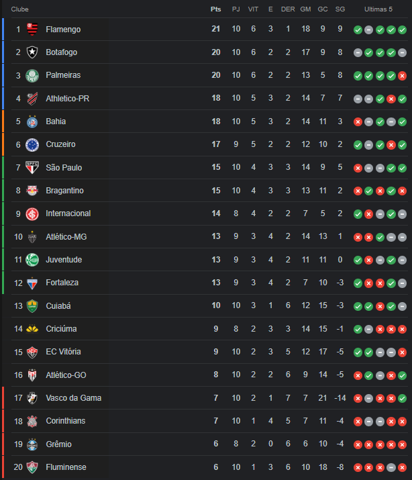Select the Palmeiras green crest
412x480 pixels.
pos(32,76)
